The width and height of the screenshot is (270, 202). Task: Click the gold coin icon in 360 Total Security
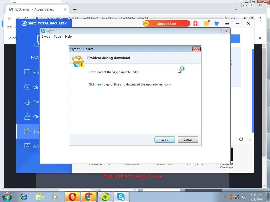pos(206,23)
